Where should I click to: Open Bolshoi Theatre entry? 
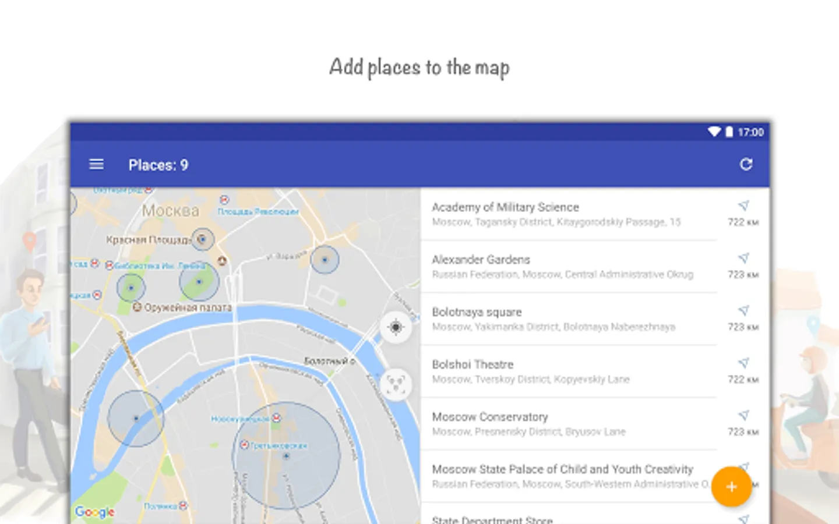595,371
